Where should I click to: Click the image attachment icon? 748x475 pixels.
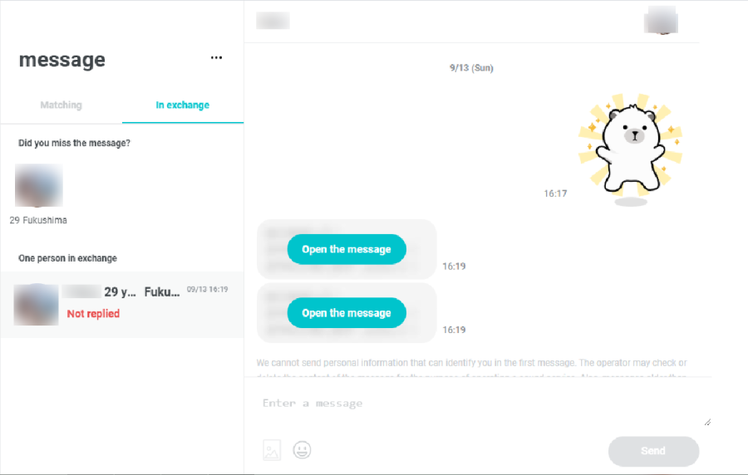(x=272, y=450)
